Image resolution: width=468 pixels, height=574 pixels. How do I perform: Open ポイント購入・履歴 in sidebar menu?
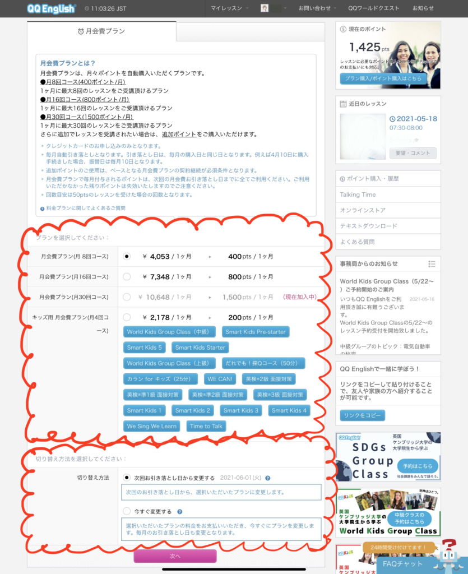click(x=388, y=179)
